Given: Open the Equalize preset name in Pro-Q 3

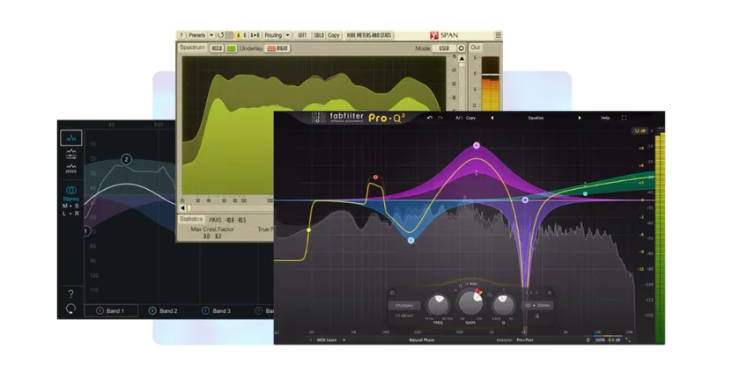Looking at the screenshot, I should pyautogui.click(x=536, y=118).
